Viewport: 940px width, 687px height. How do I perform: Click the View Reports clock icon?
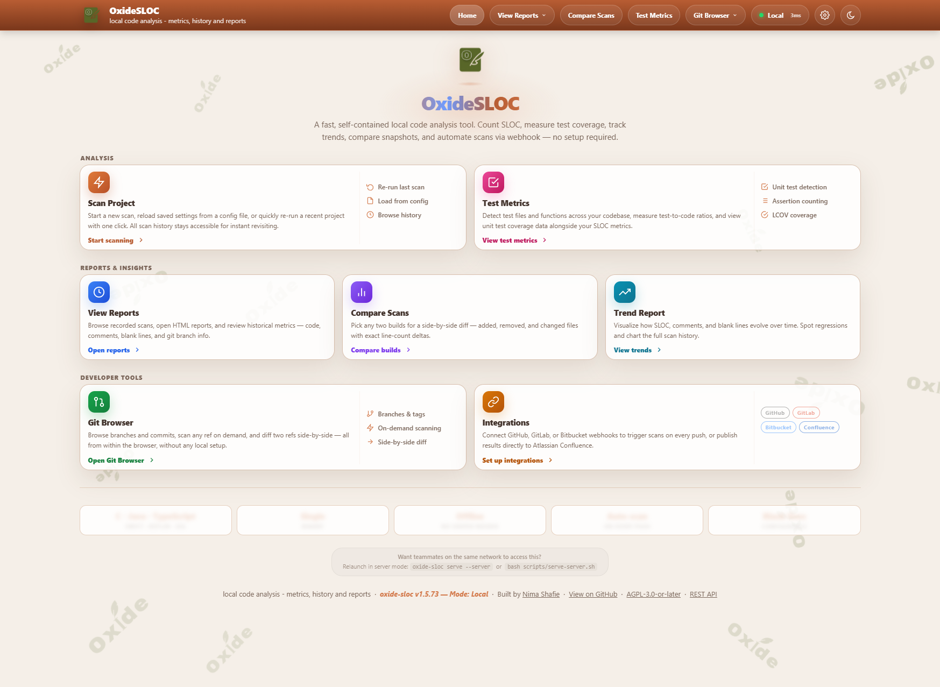tap(99, 292)
